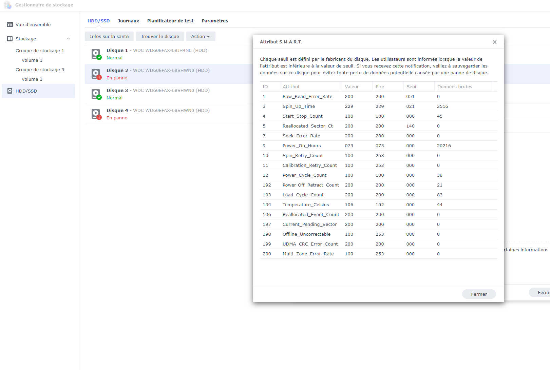550x370 pixels.
Task: Click the Disque 2 failed drive icon
Action: (96, 74)
